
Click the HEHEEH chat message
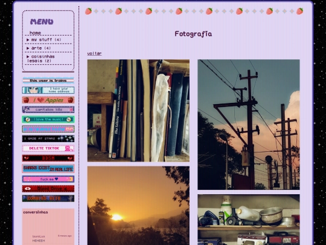point(39,241)
